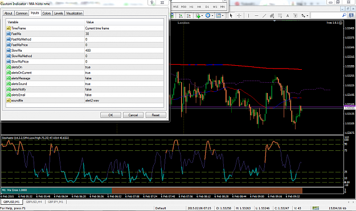Switch to MN monthly timeframe

coord(223,7)
